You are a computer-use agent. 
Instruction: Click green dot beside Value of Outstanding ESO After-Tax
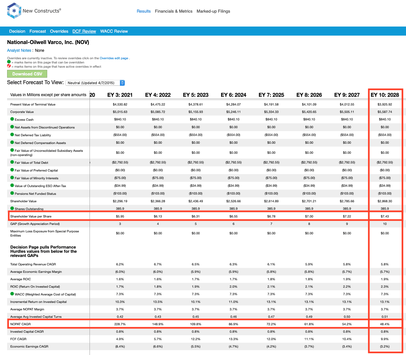click(x=12, y=185)
